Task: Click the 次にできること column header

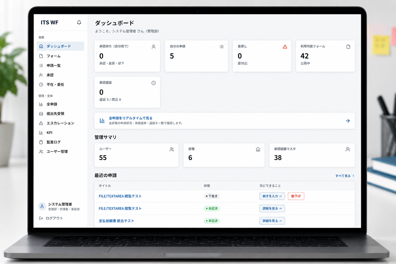Action: (270, 186)
